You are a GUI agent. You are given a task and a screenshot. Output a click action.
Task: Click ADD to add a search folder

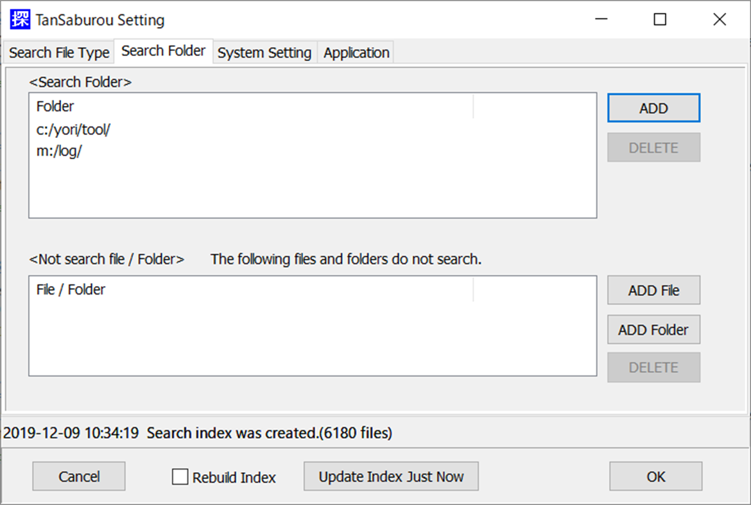[x=653, y=108]
